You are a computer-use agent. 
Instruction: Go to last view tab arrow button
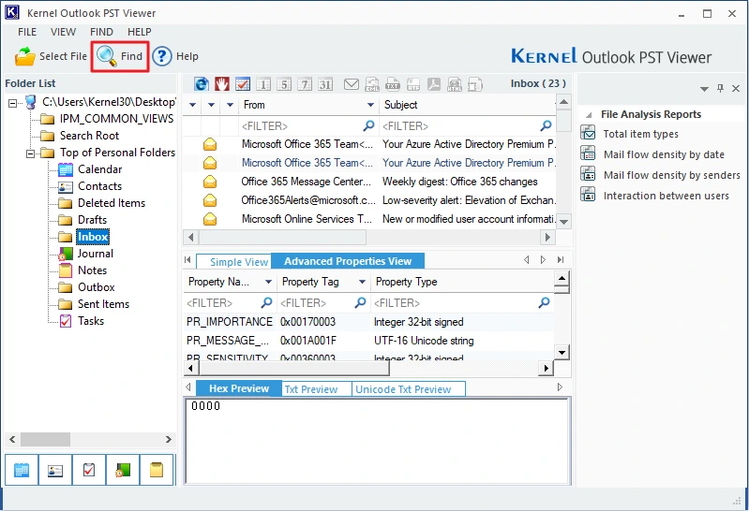pyautogui.click(x=561, y=260)
